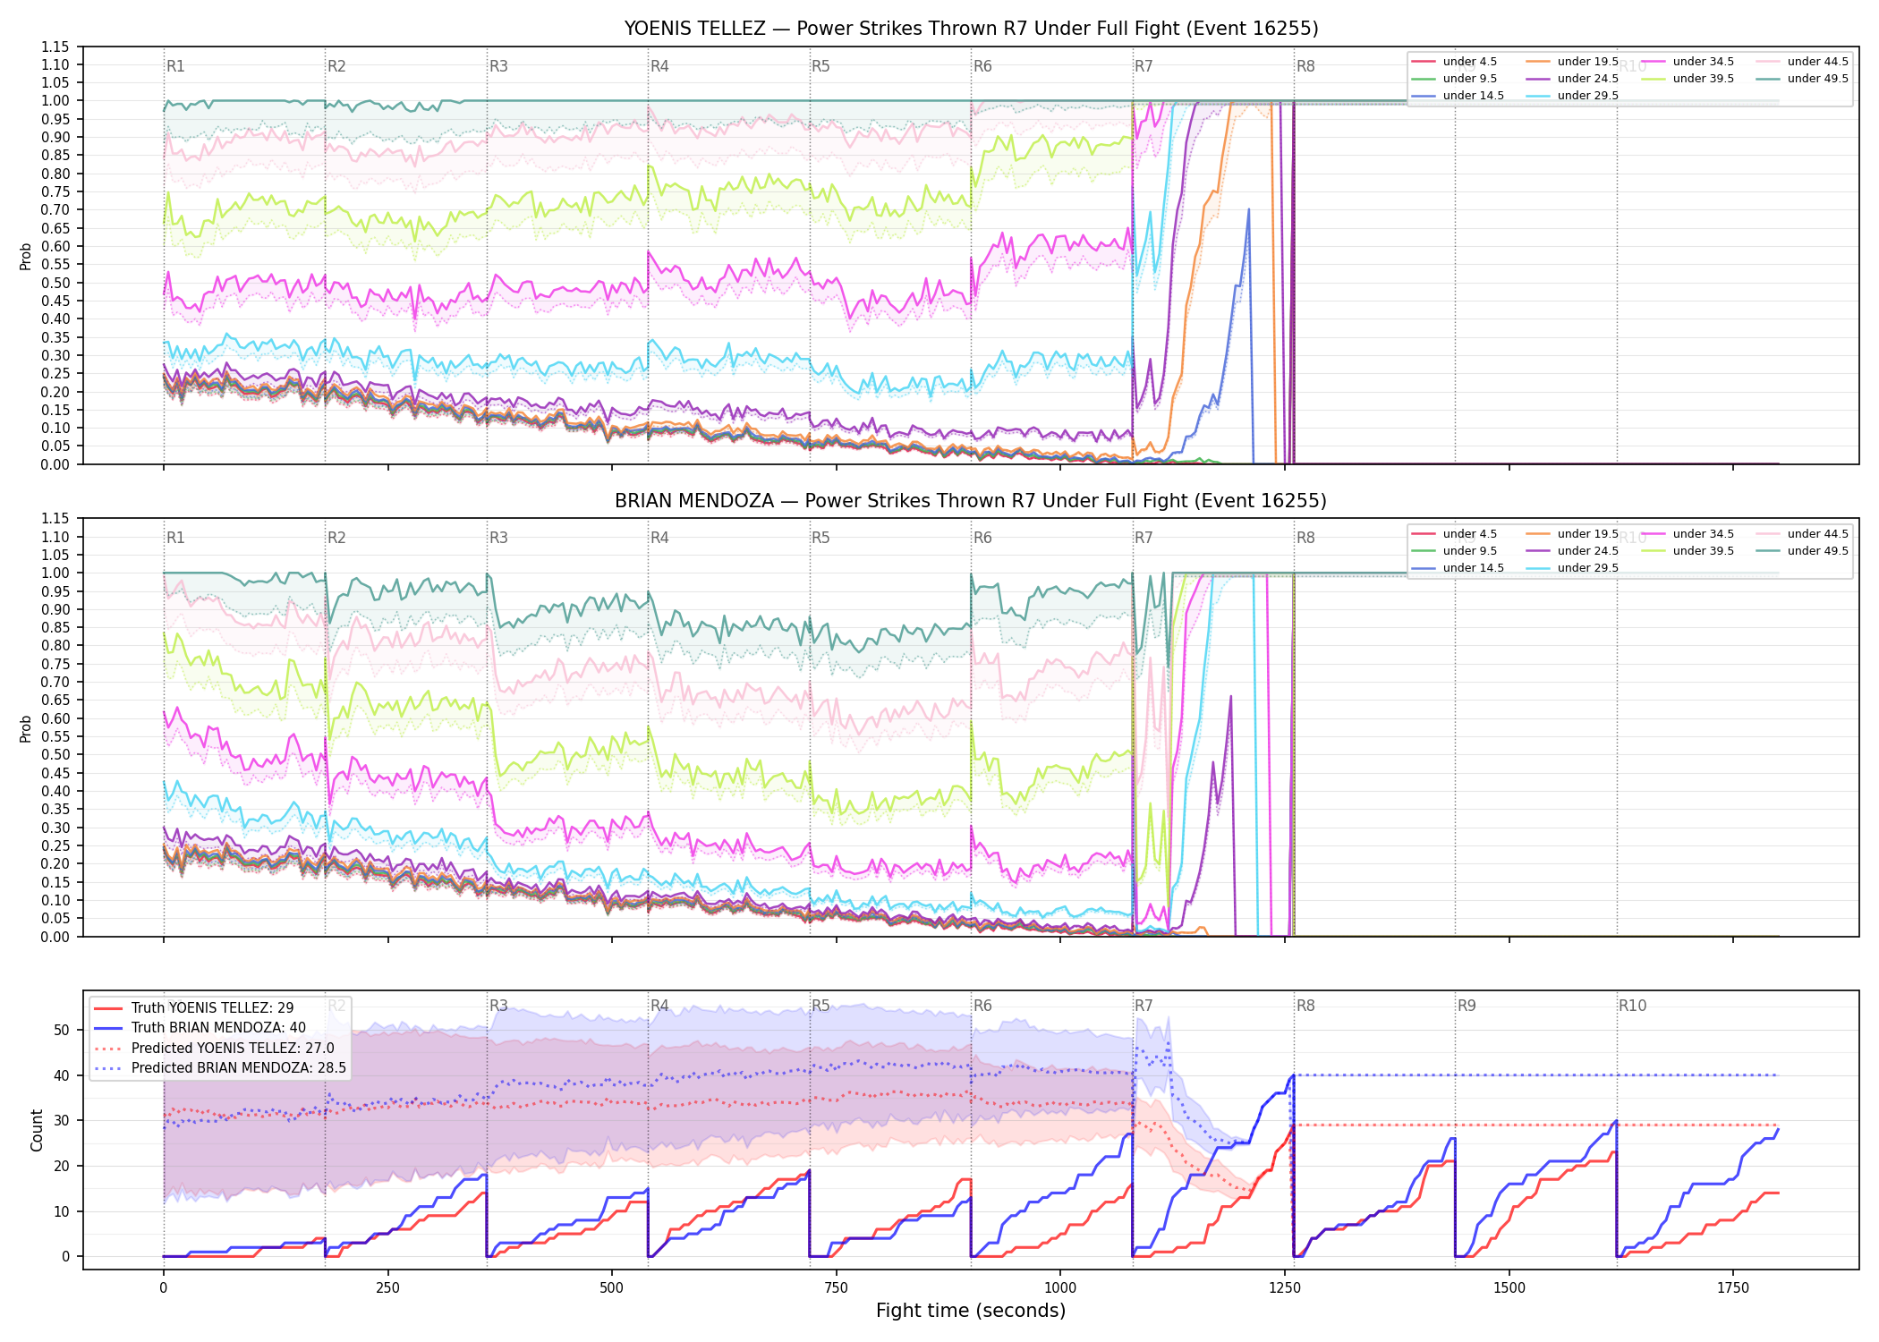Select the R8 round marker in the Tellez chart
The image size is (1879, 1342).
[x=1305, y=66]
